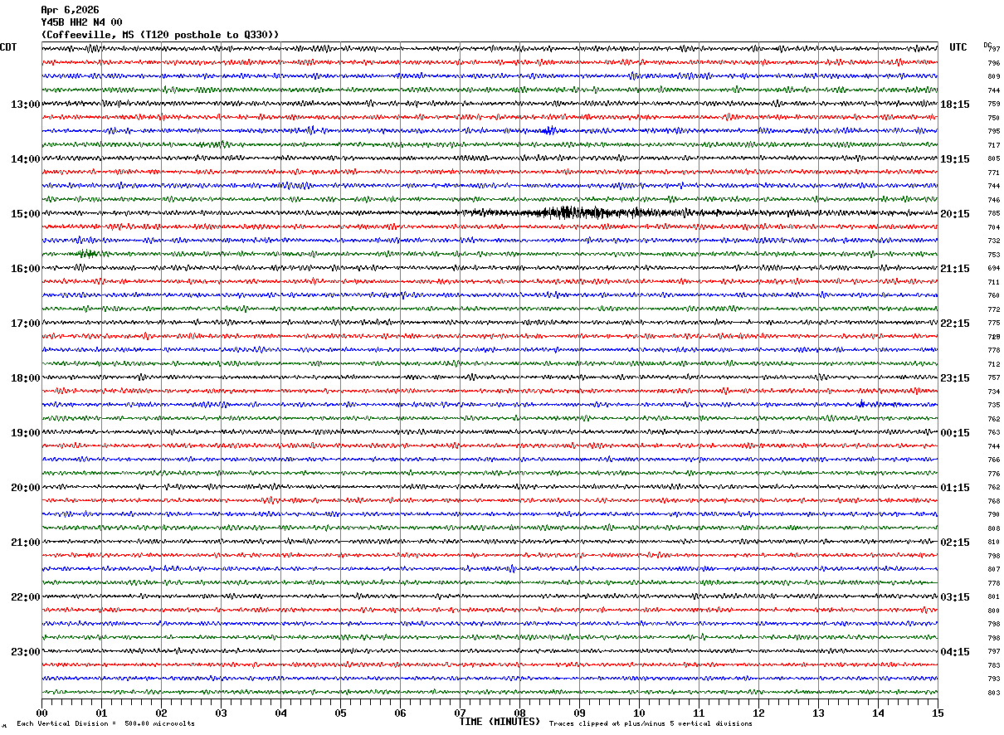Click minute tick label '15' on the axis
Screen dimensions: 1004x735
pyautogui.click(x=938, y=713)
